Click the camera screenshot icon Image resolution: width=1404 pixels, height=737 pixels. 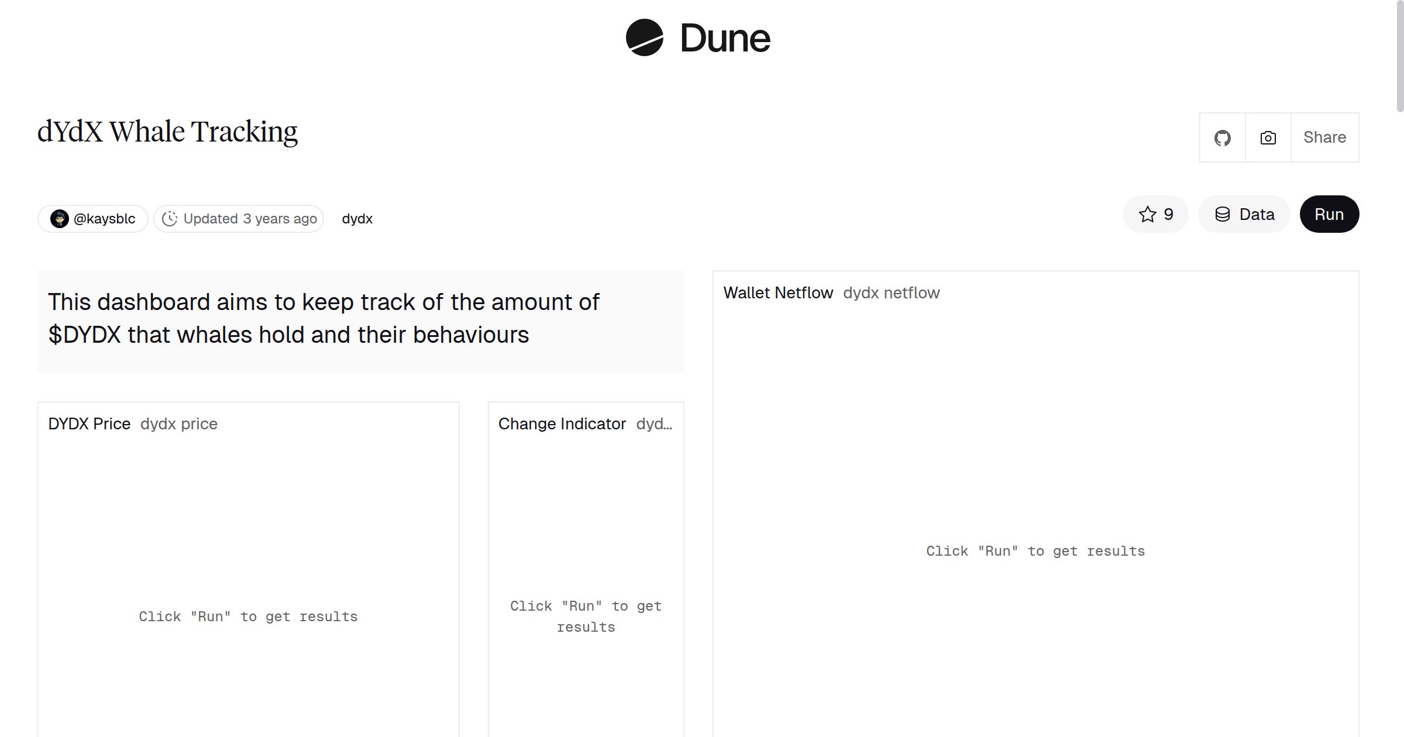1267,137
